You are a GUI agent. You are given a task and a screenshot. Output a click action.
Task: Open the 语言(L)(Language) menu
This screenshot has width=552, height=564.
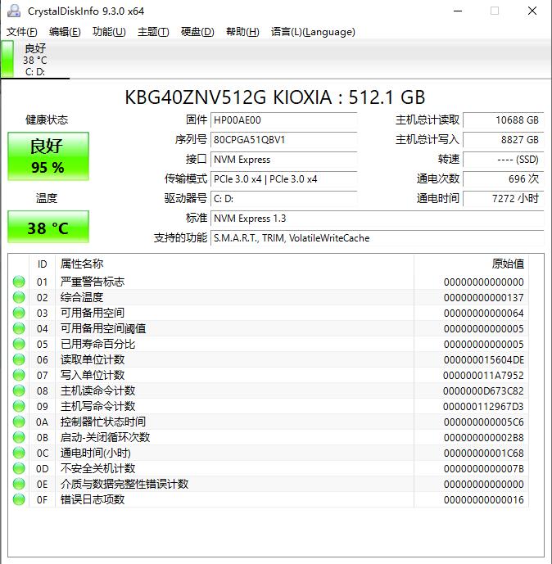click(313, 32)
